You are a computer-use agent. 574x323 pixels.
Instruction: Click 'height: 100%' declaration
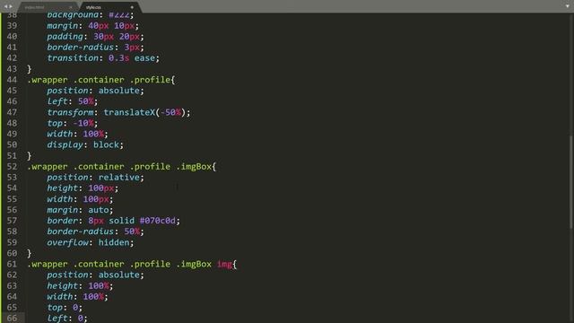click(80, 286)
